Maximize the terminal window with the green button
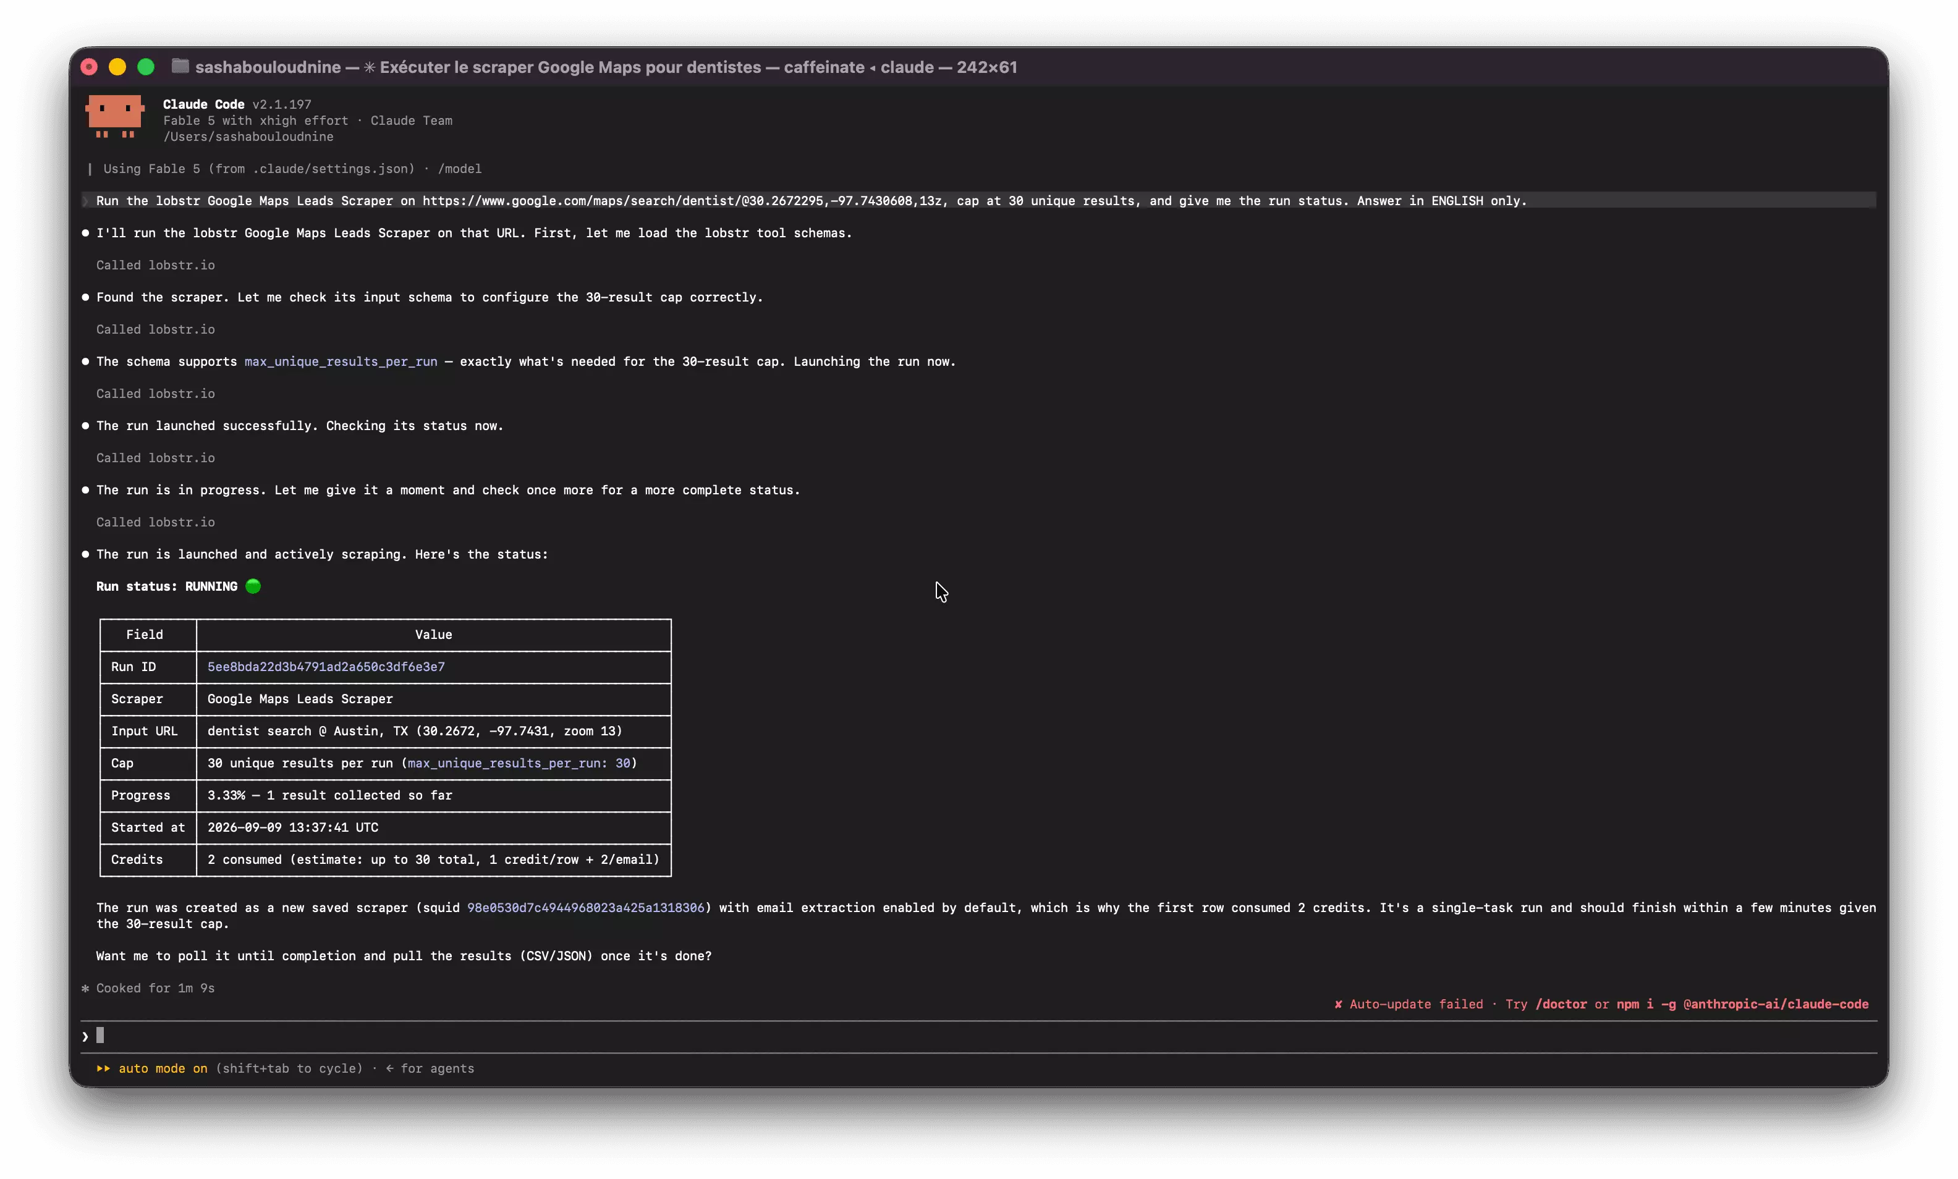Viewport: 1958px width, 1179px height. pos(145,67)
